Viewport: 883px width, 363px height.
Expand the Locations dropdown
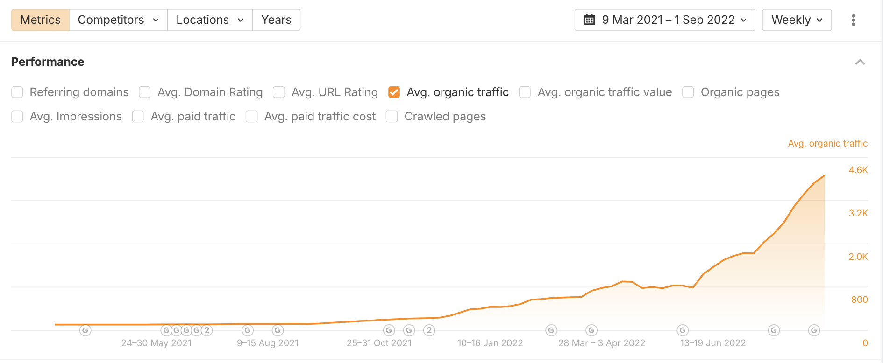point(210,20)
